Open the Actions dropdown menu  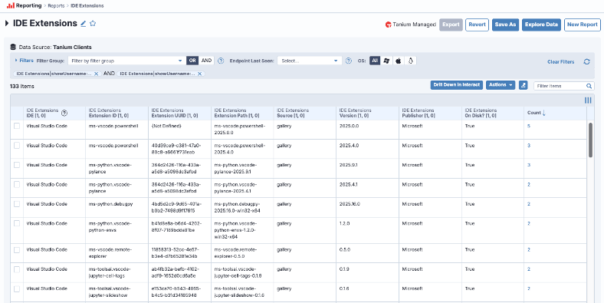[x=501, y=85]
